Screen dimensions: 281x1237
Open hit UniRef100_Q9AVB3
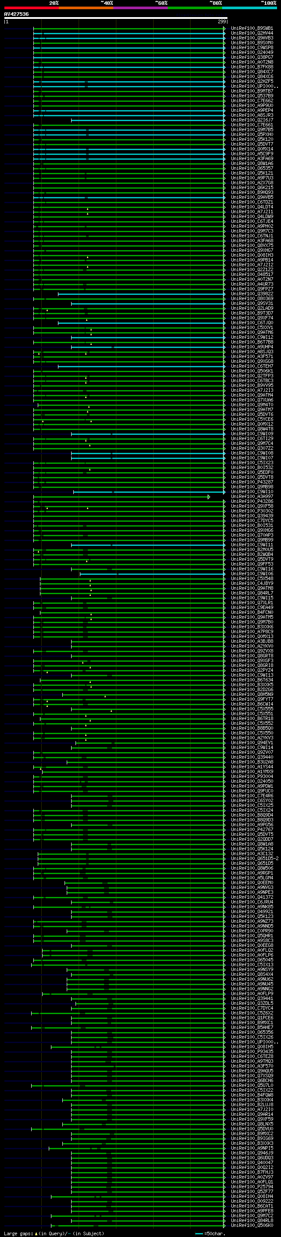point(252,38)
